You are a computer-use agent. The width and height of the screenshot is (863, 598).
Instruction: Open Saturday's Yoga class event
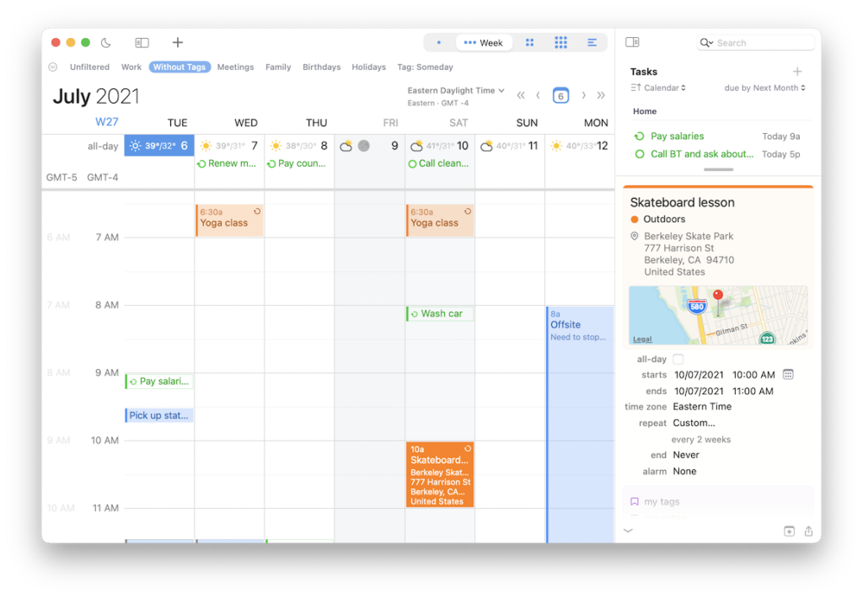coord(440,221)
